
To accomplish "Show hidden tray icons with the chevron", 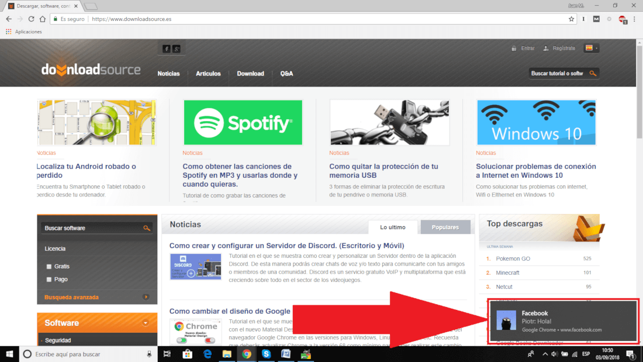I will point(545,354).
